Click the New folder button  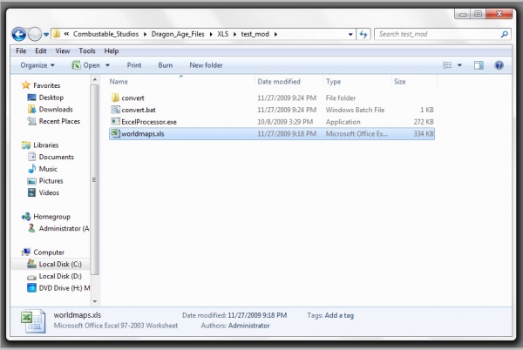tap(207, 65)
